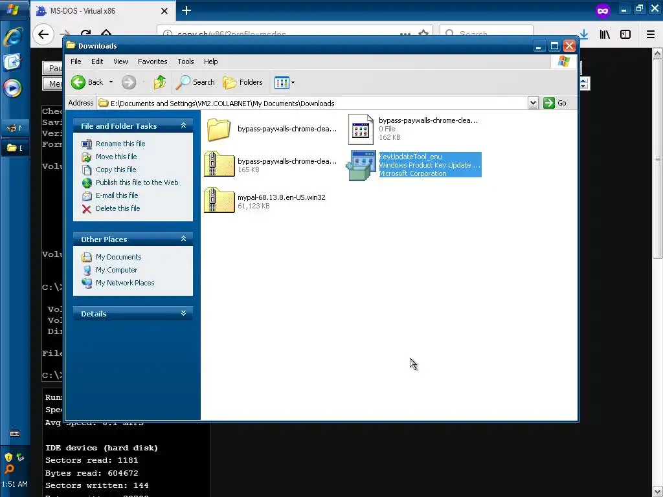The image size is (663, 497).
Task: Collapse the Other Places panel
Action: 183,239
